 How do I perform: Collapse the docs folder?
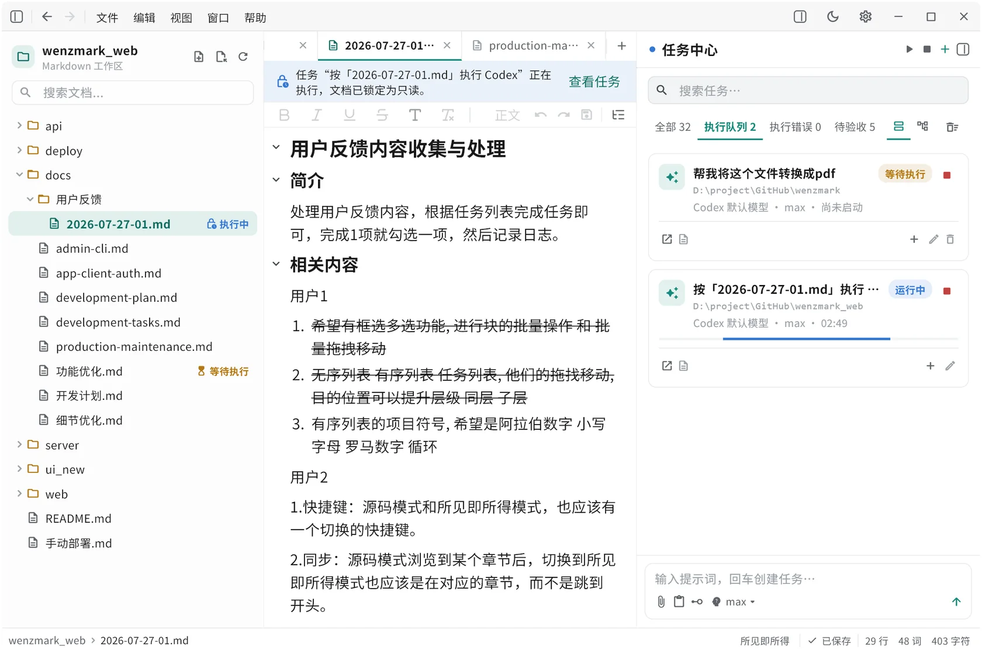coord(19,175)
